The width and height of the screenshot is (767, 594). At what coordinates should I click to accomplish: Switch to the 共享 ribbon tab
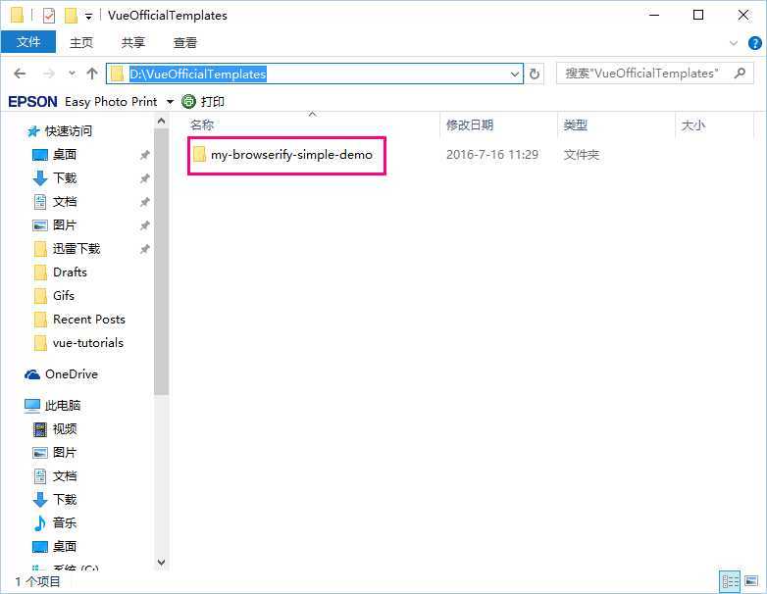click(x=133, y=42)
